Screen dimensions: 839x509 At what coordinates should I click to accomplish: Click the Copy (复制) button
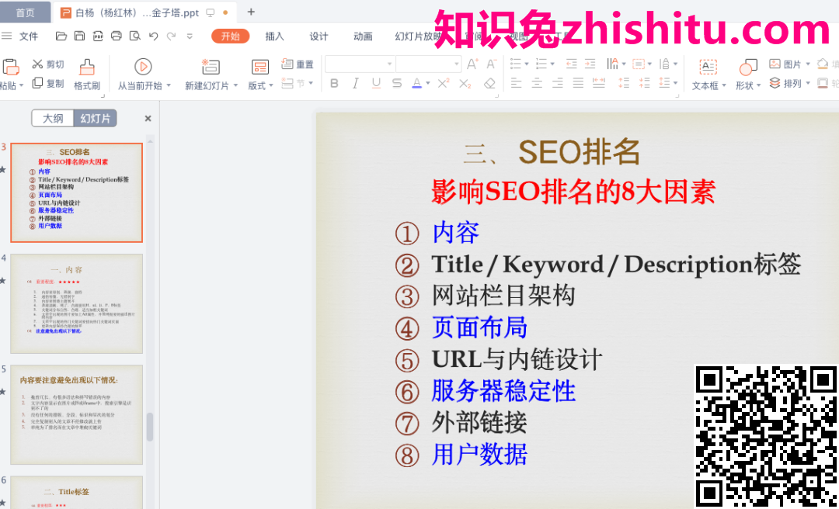(48, 83)
